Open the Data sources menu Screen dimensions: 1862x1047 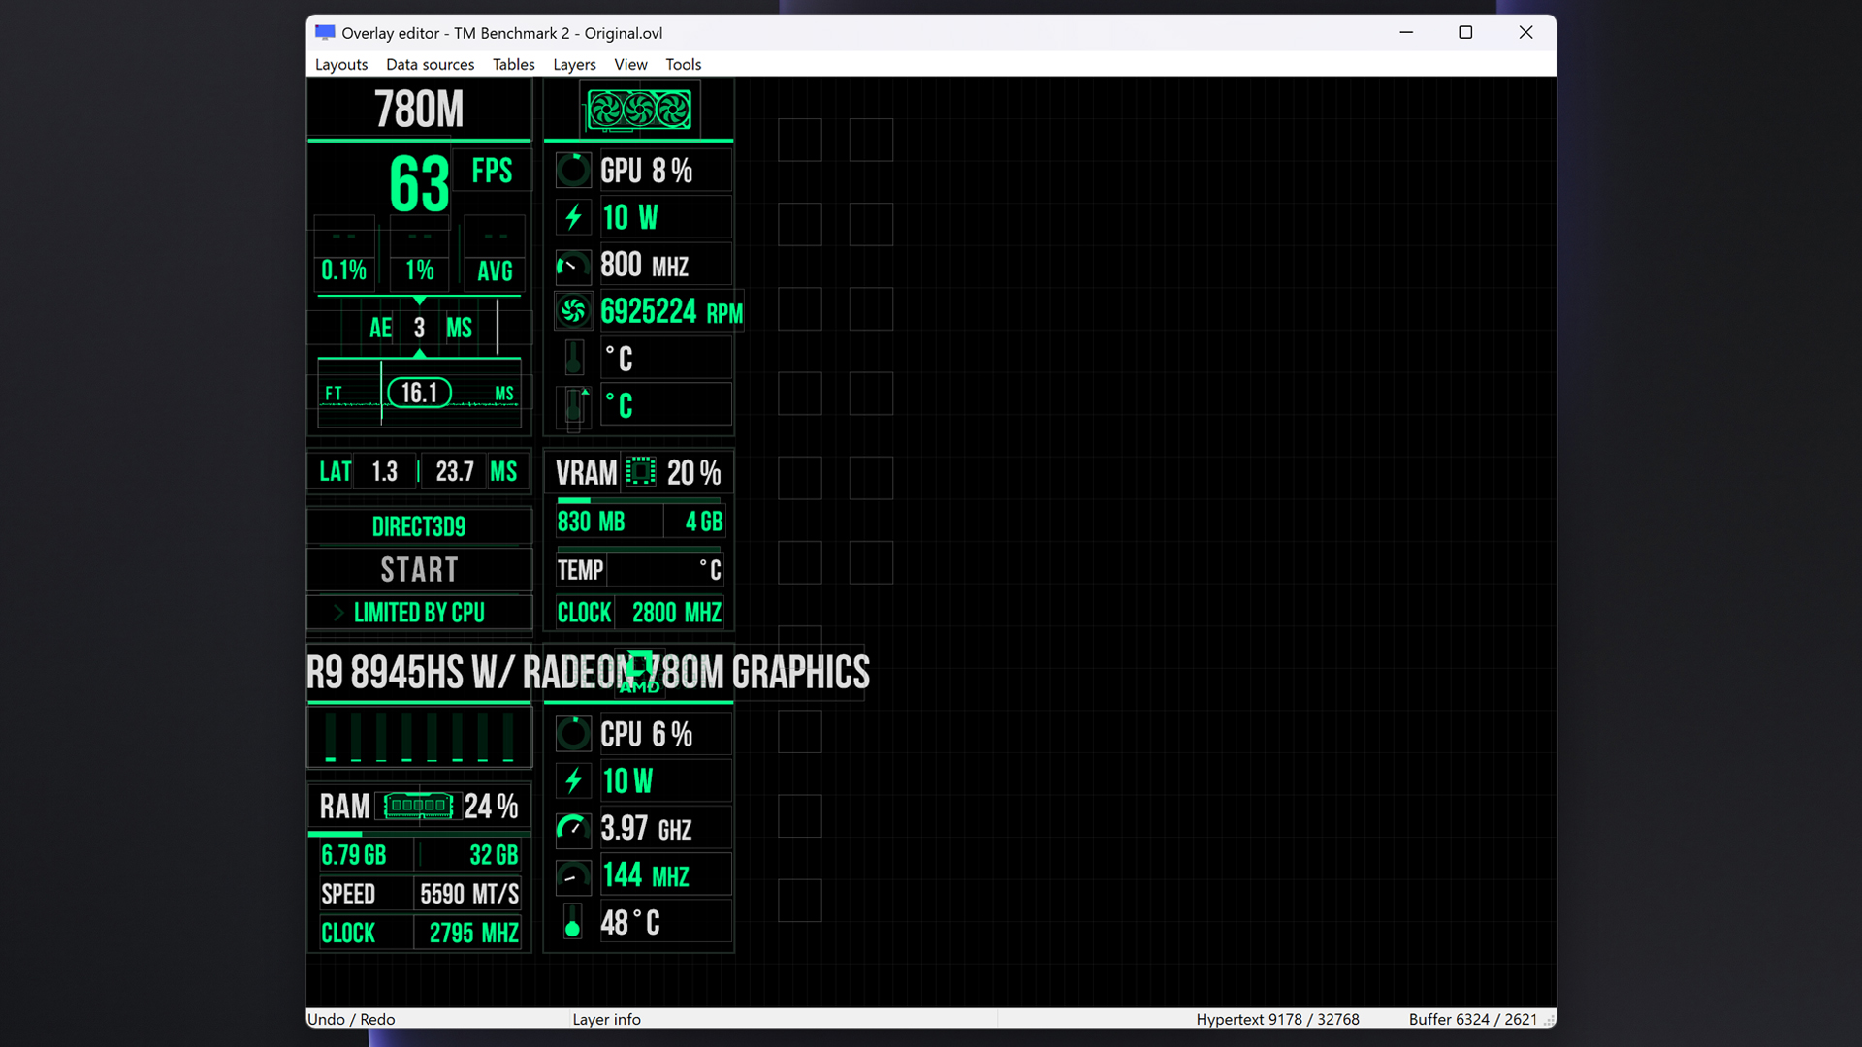click(x=430, y=64)
